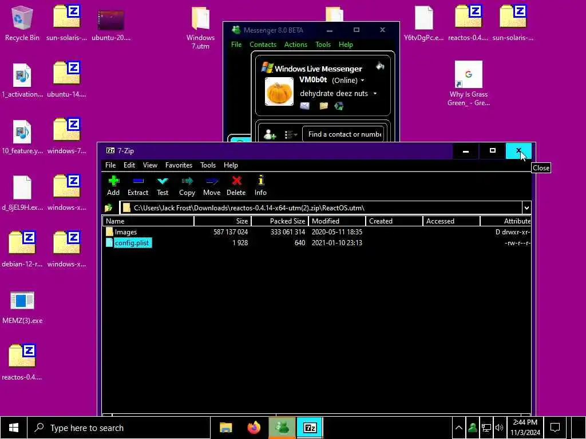Image resolution: width=586 pixels, height=439 pixels.
Task: Select the Windows 7.utm desktop folder
Action: pos(200,27)
